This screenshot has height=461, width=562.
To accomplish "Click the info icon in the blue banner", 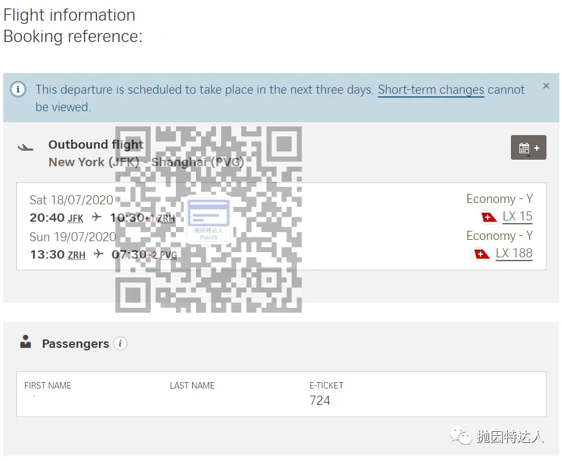I will (x=18, y=89).
